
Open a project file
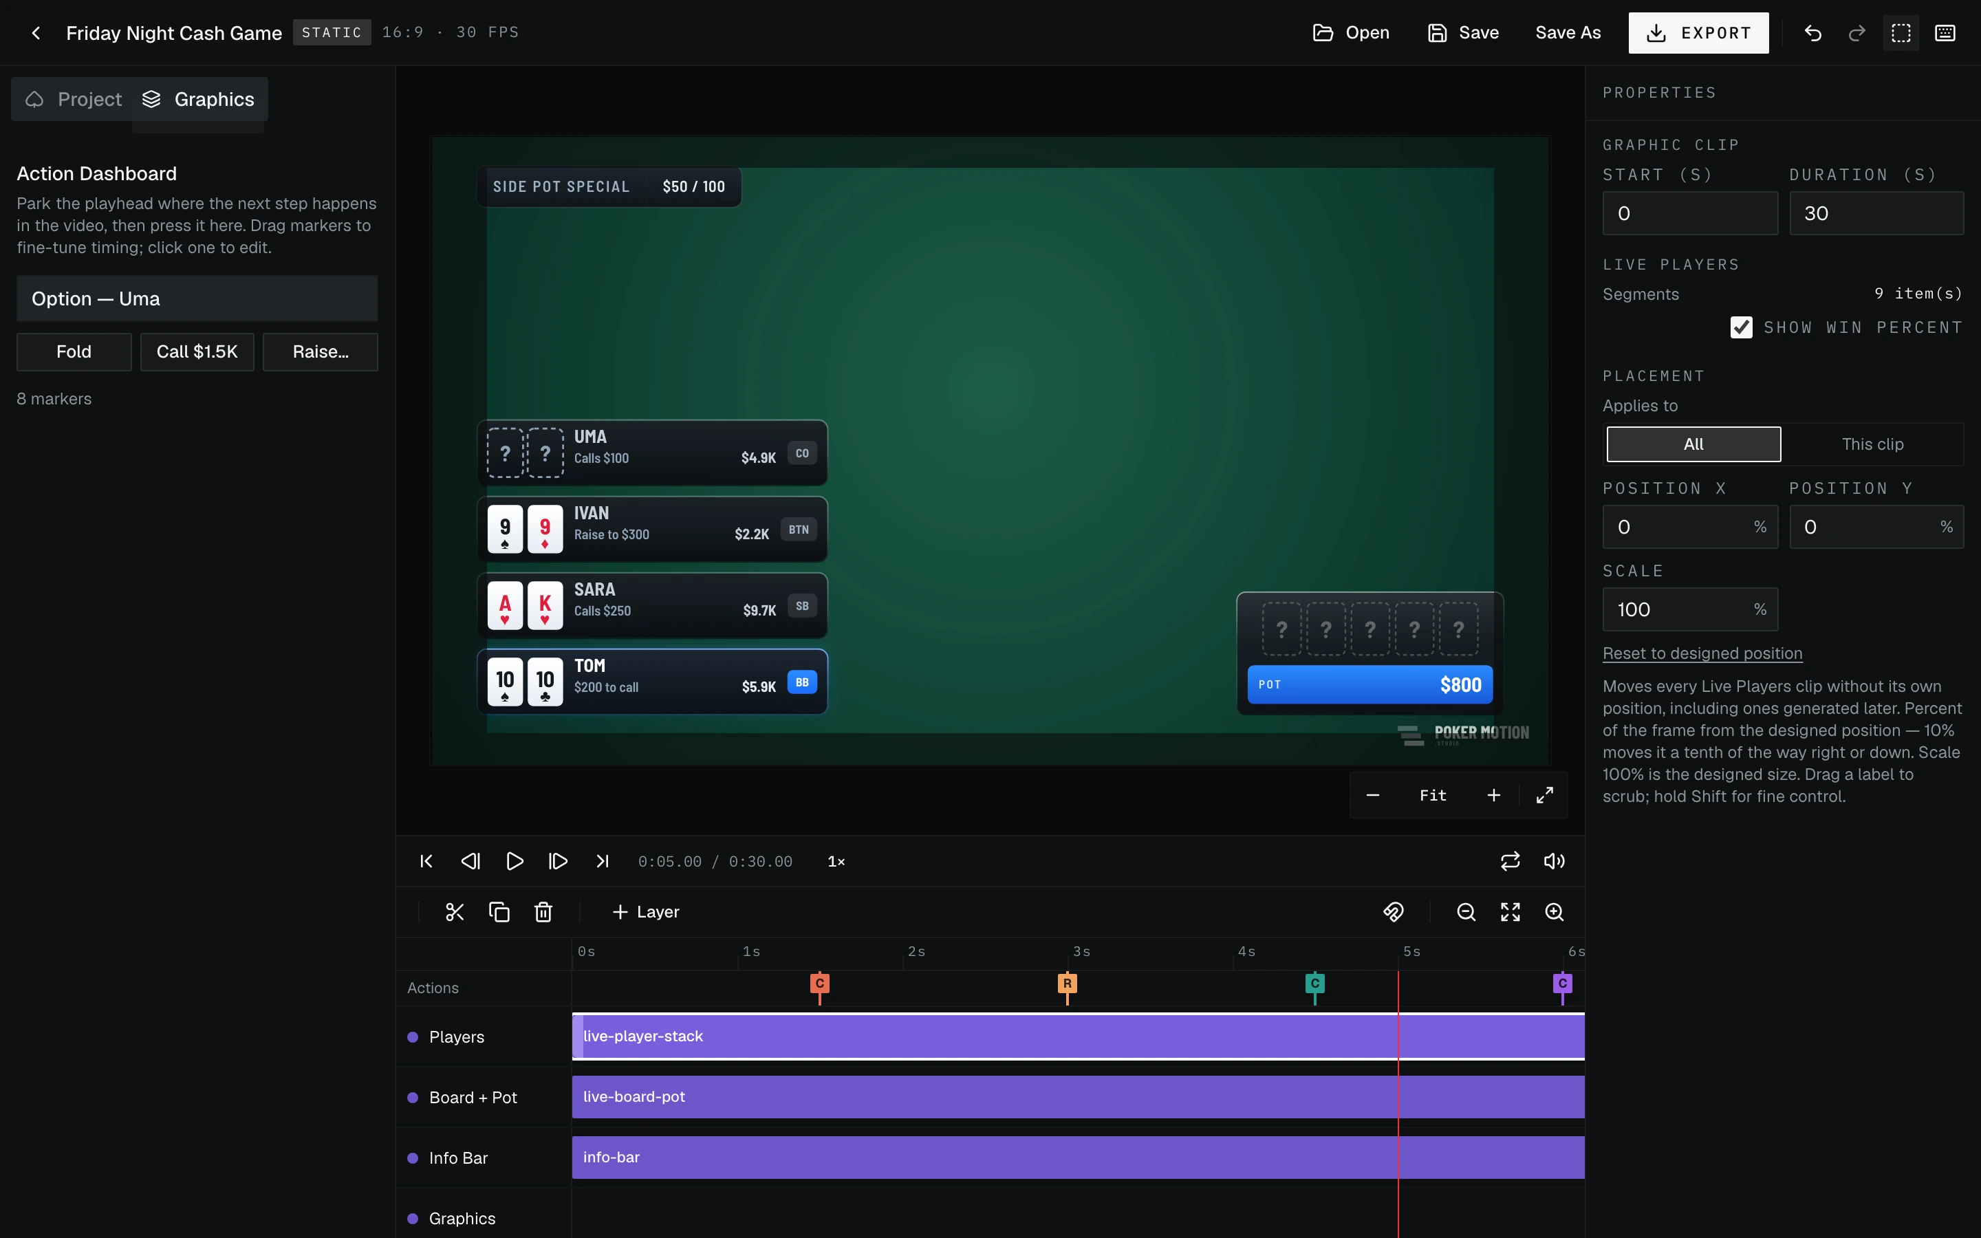click(1351, 33)
